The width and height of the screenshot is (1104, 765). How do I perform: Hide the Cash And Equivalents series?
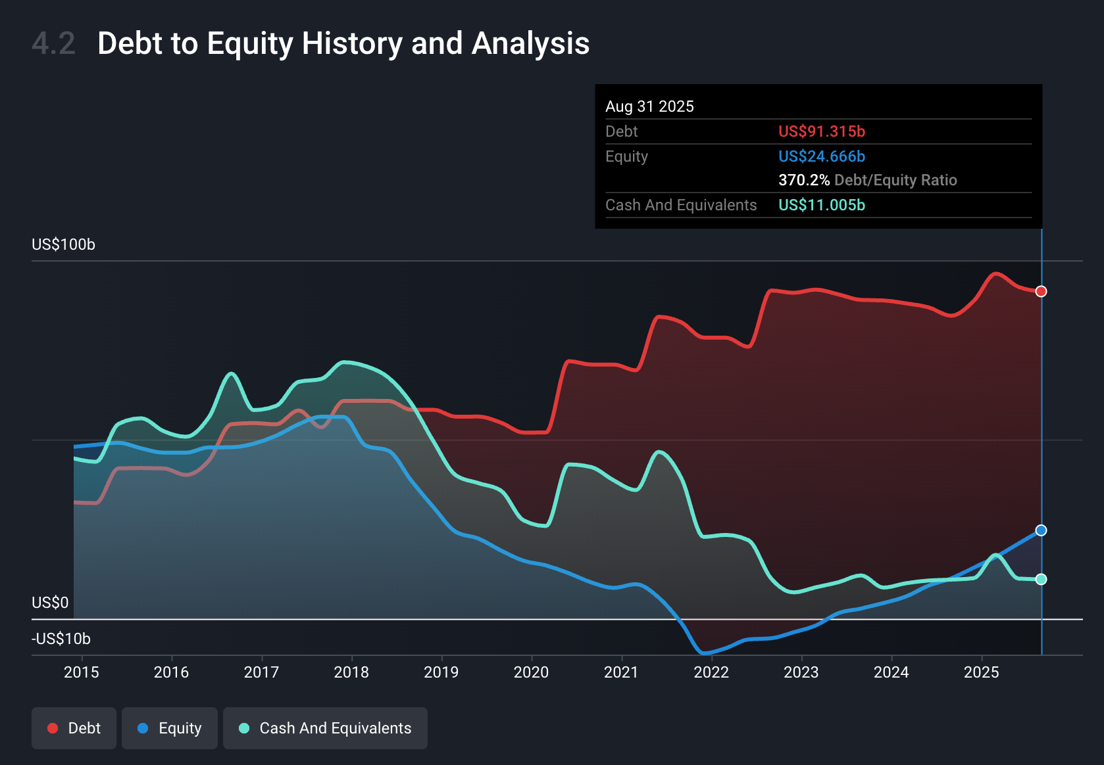click(x=325, y=728)
